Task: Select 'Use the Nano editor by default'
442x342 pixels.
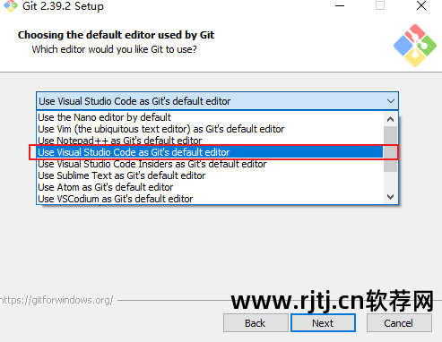Action: pos(210,117)
